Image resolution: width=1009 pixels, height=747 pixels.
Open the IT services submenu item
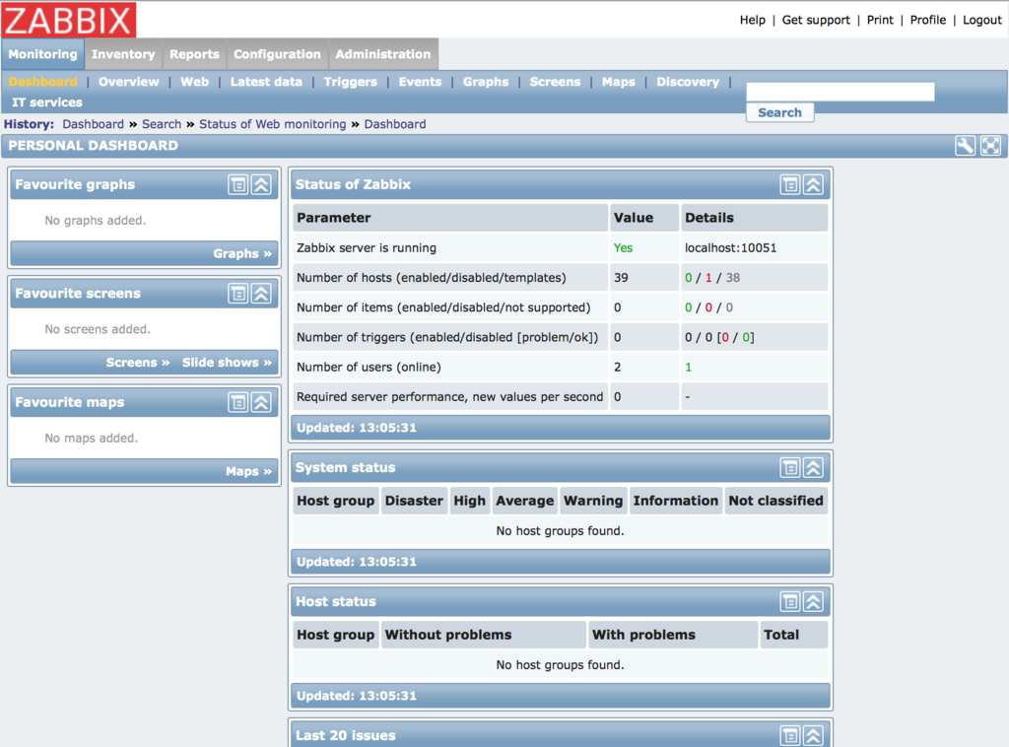coord(47,102)
